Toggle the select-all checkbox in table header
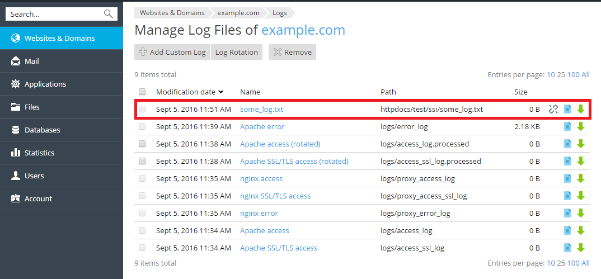This screenshot has width=601, height=279. coord(142,92)
